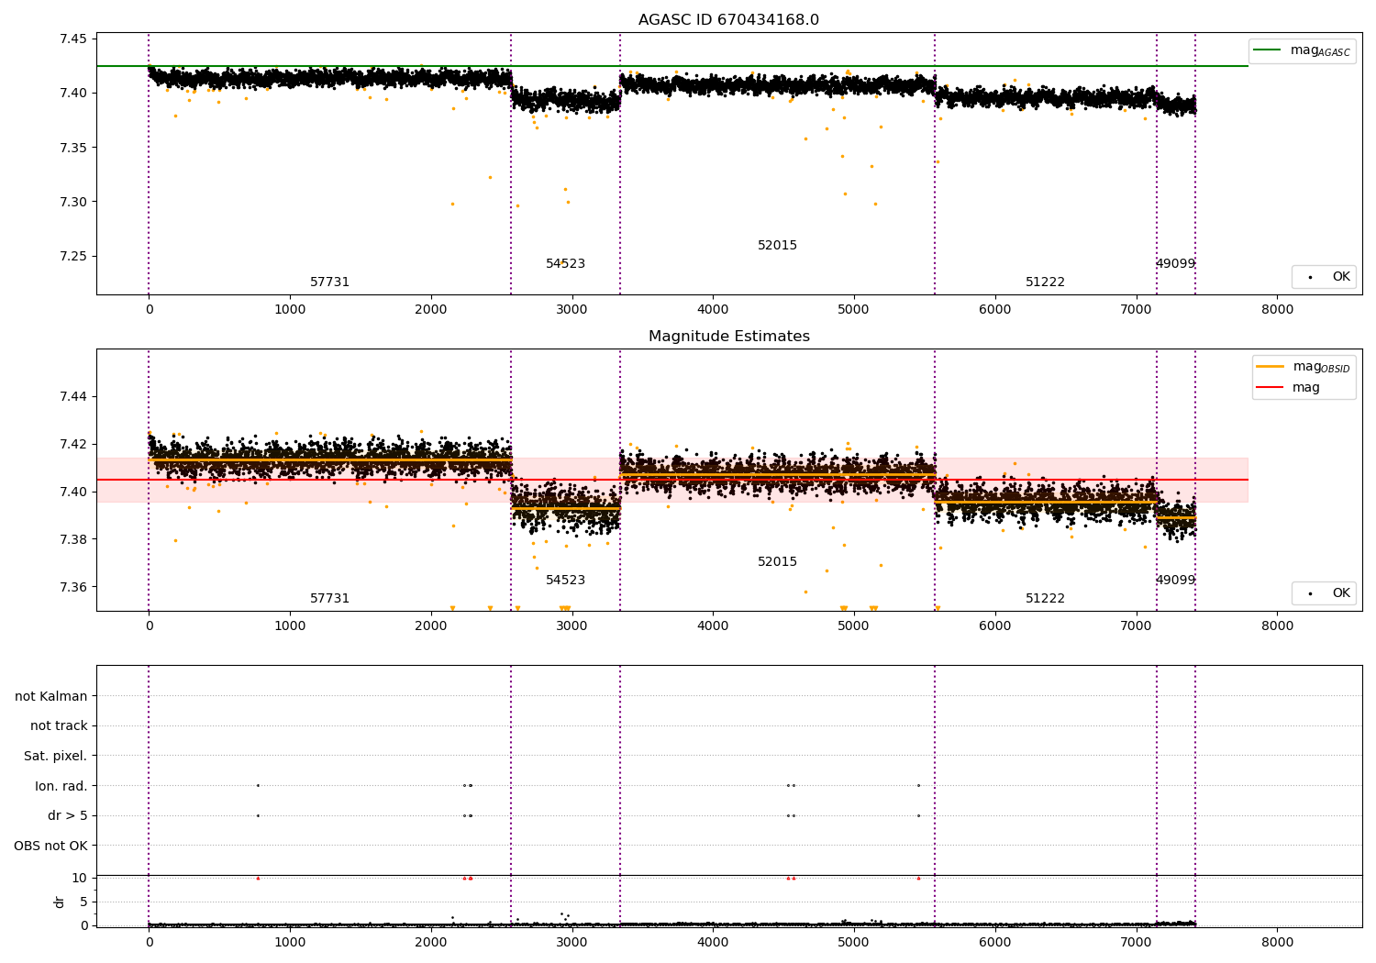
Task: Click the 8000 x-tick of the AGASC ID plot
Action: point(1277,309)
